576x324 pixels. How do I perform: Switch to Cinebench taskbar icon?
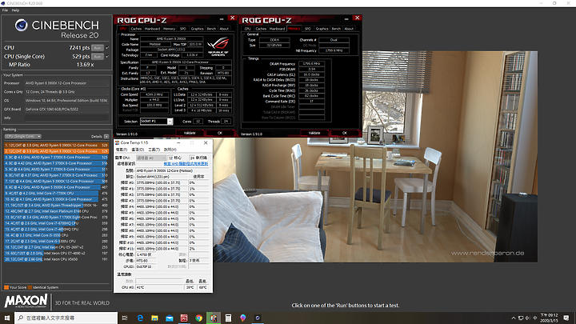click(258, 318)
